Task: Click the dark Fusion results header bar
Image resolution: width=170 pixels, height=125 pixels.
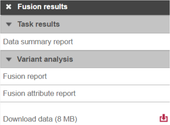Action: [x=85, y=7]
